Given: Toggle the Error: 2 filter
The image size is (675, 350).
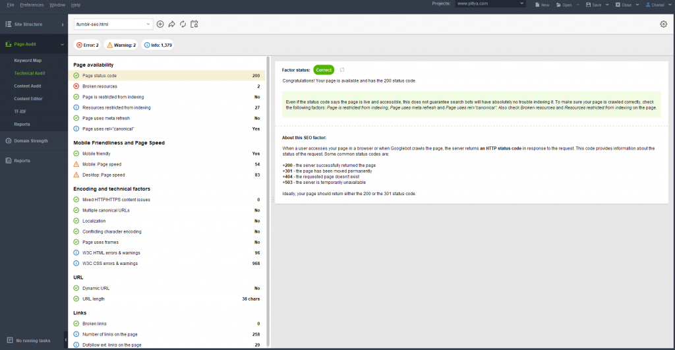Looking at the screenshot, I should [87, 45].
